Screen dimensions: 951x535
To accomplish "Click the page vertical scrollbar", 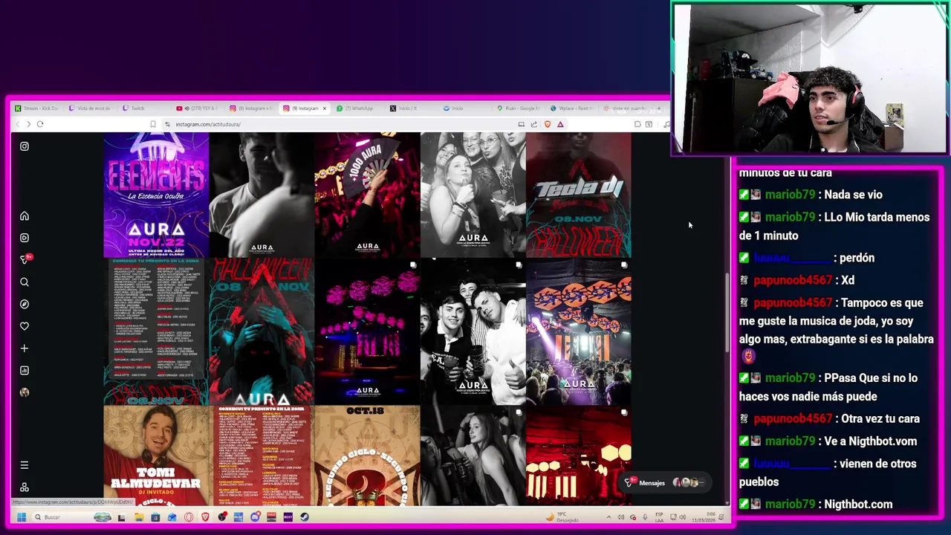I will coord(727,312).
